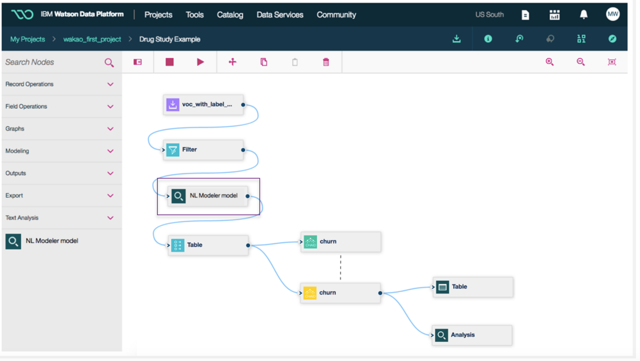Click the Drug Study Example breadcrumb title
Viewport: 640px width, 361px height.
pos(170,39)
